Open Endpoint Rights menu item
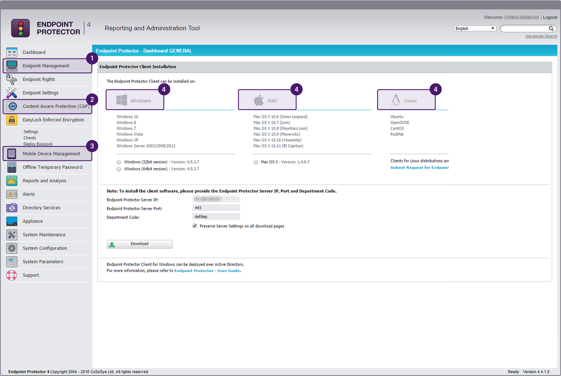The width and height of the screenshot is (561, 376). click(x=39, y=79)
